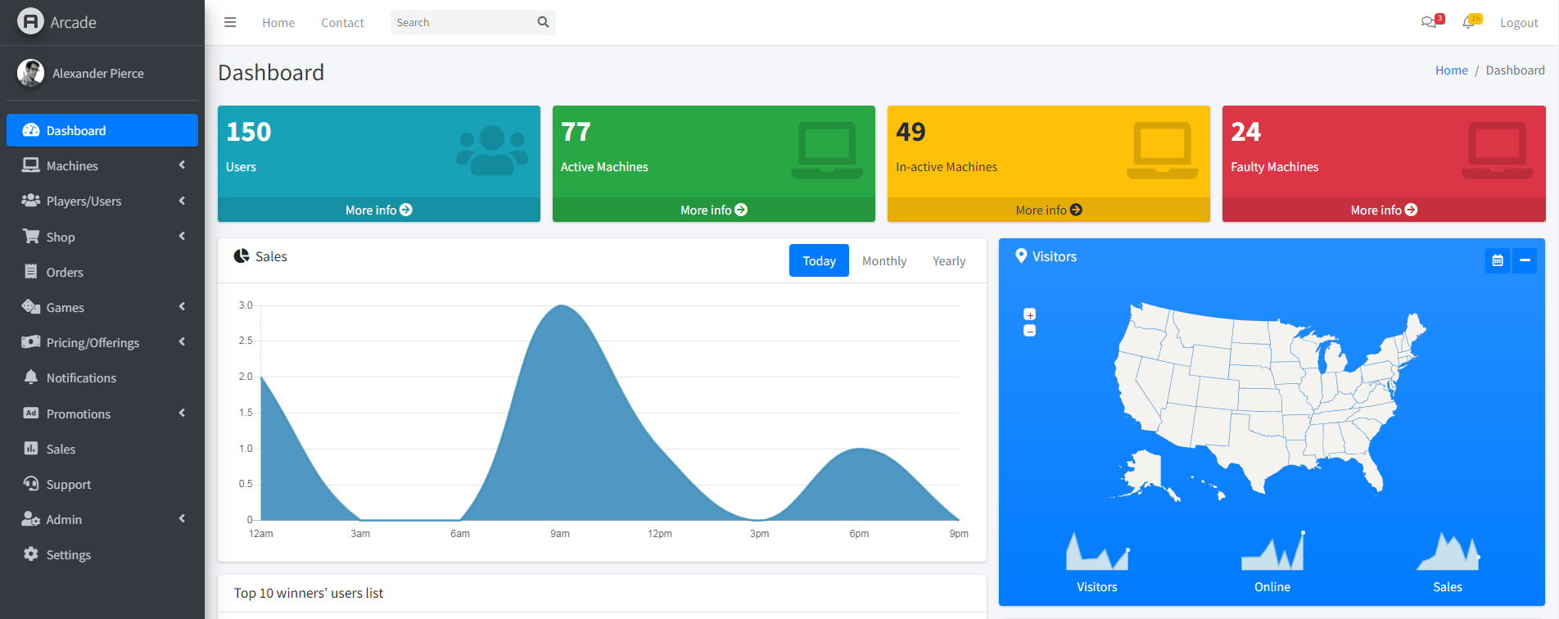
Task: Expand the Machines submenu chevron
Action: click(x=182, y=165)
